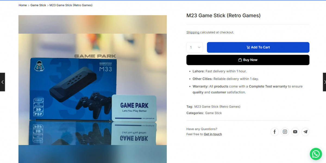
Task: Open the WhatsApp chat bubble
Action: 316,154
